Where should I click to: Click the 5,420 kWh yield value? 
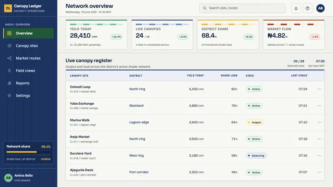pos(196,89)
